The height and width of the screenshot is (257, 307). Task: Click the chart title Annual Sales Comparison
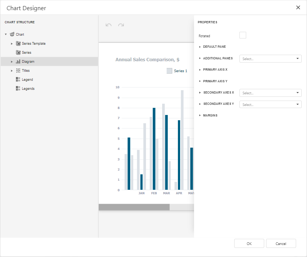point(147,60)
